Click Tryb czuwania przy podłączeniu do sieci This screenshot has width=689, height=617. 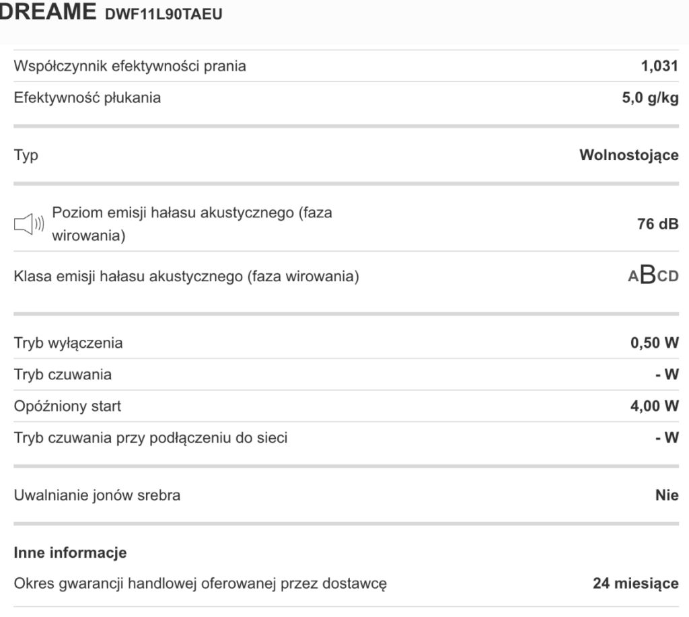(x=151, y=438)
